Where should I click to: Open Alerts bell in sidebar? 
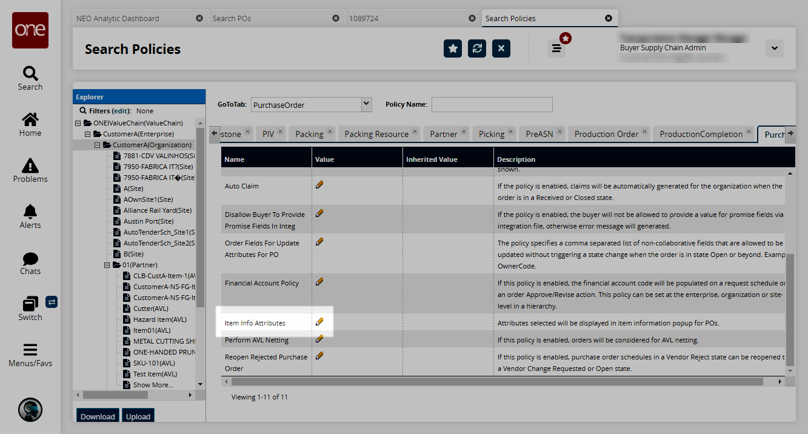(x=30, y=212)
